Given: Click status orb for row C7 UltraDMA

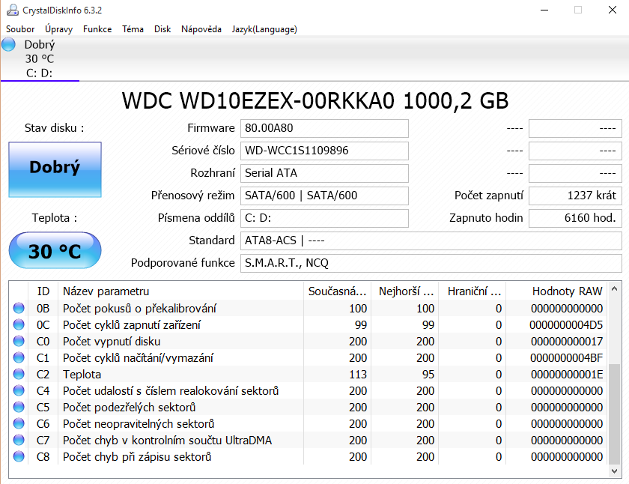Looking at the screenshot, I should click(19, 440).
